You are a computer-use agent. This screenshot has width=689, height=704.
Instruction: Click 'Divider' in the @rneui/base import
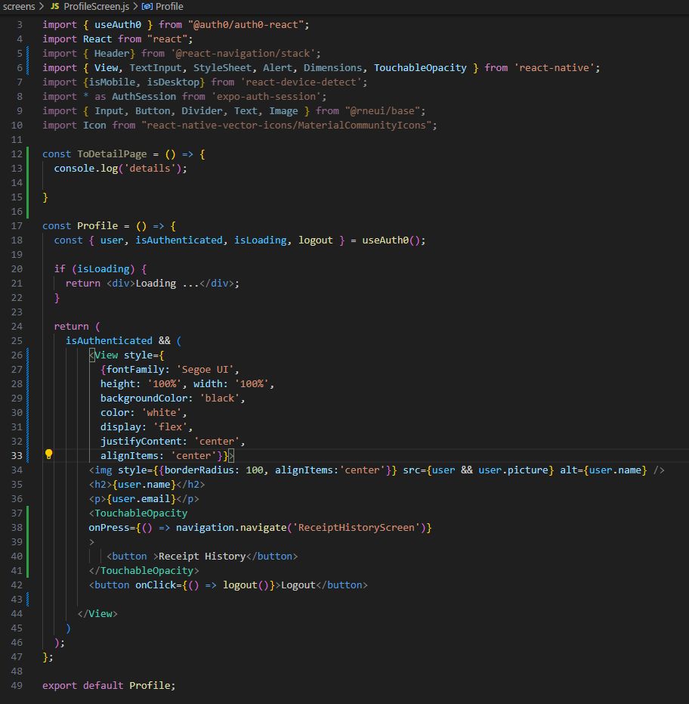[202, 111]
